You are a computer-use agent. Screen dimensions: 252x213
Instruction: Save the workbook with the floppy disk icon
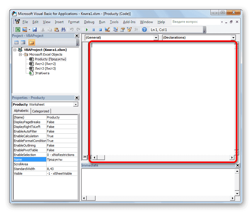[35, 30]
